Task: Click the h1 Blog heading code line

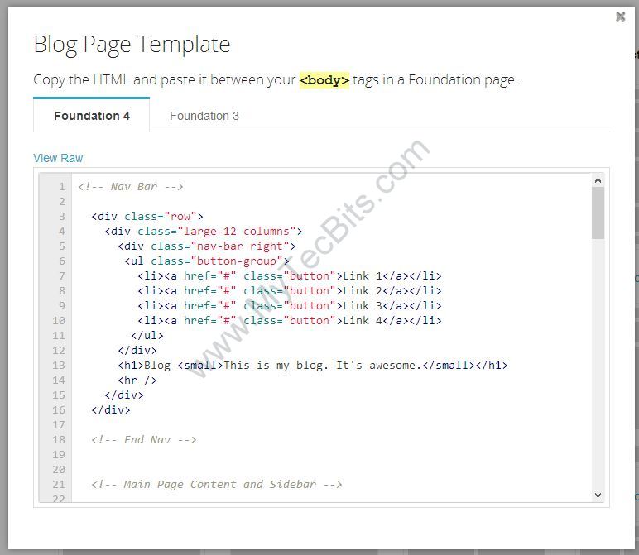Action: (313, 366)
